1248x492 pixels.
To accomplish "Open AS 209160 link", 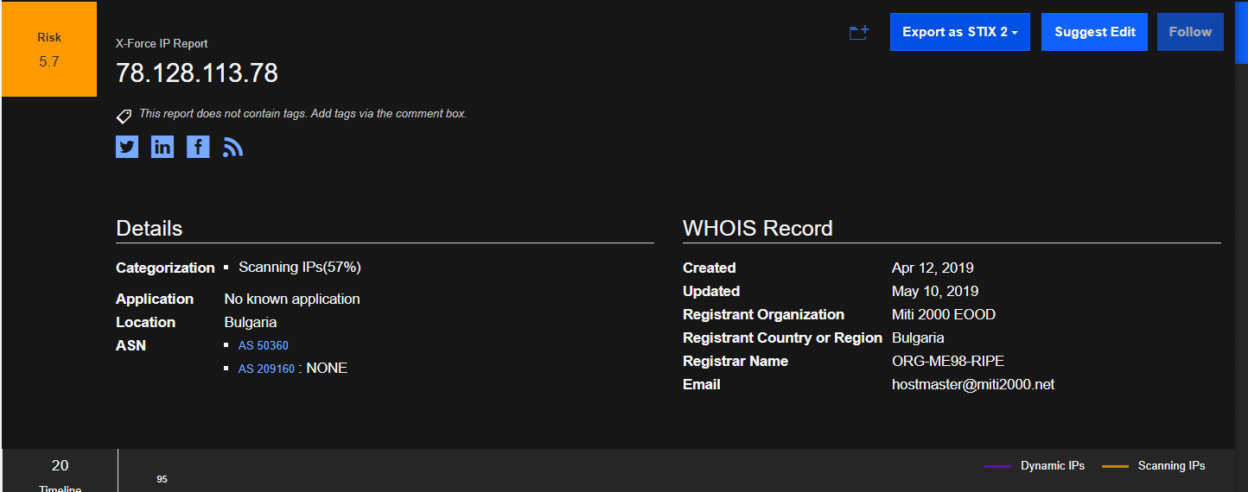I will point(266,369).
